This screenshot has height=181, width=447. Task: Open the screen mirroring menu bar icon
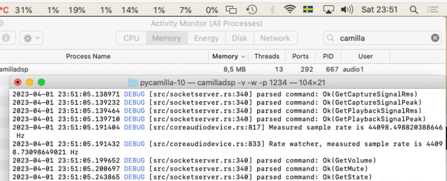[232, 10]
